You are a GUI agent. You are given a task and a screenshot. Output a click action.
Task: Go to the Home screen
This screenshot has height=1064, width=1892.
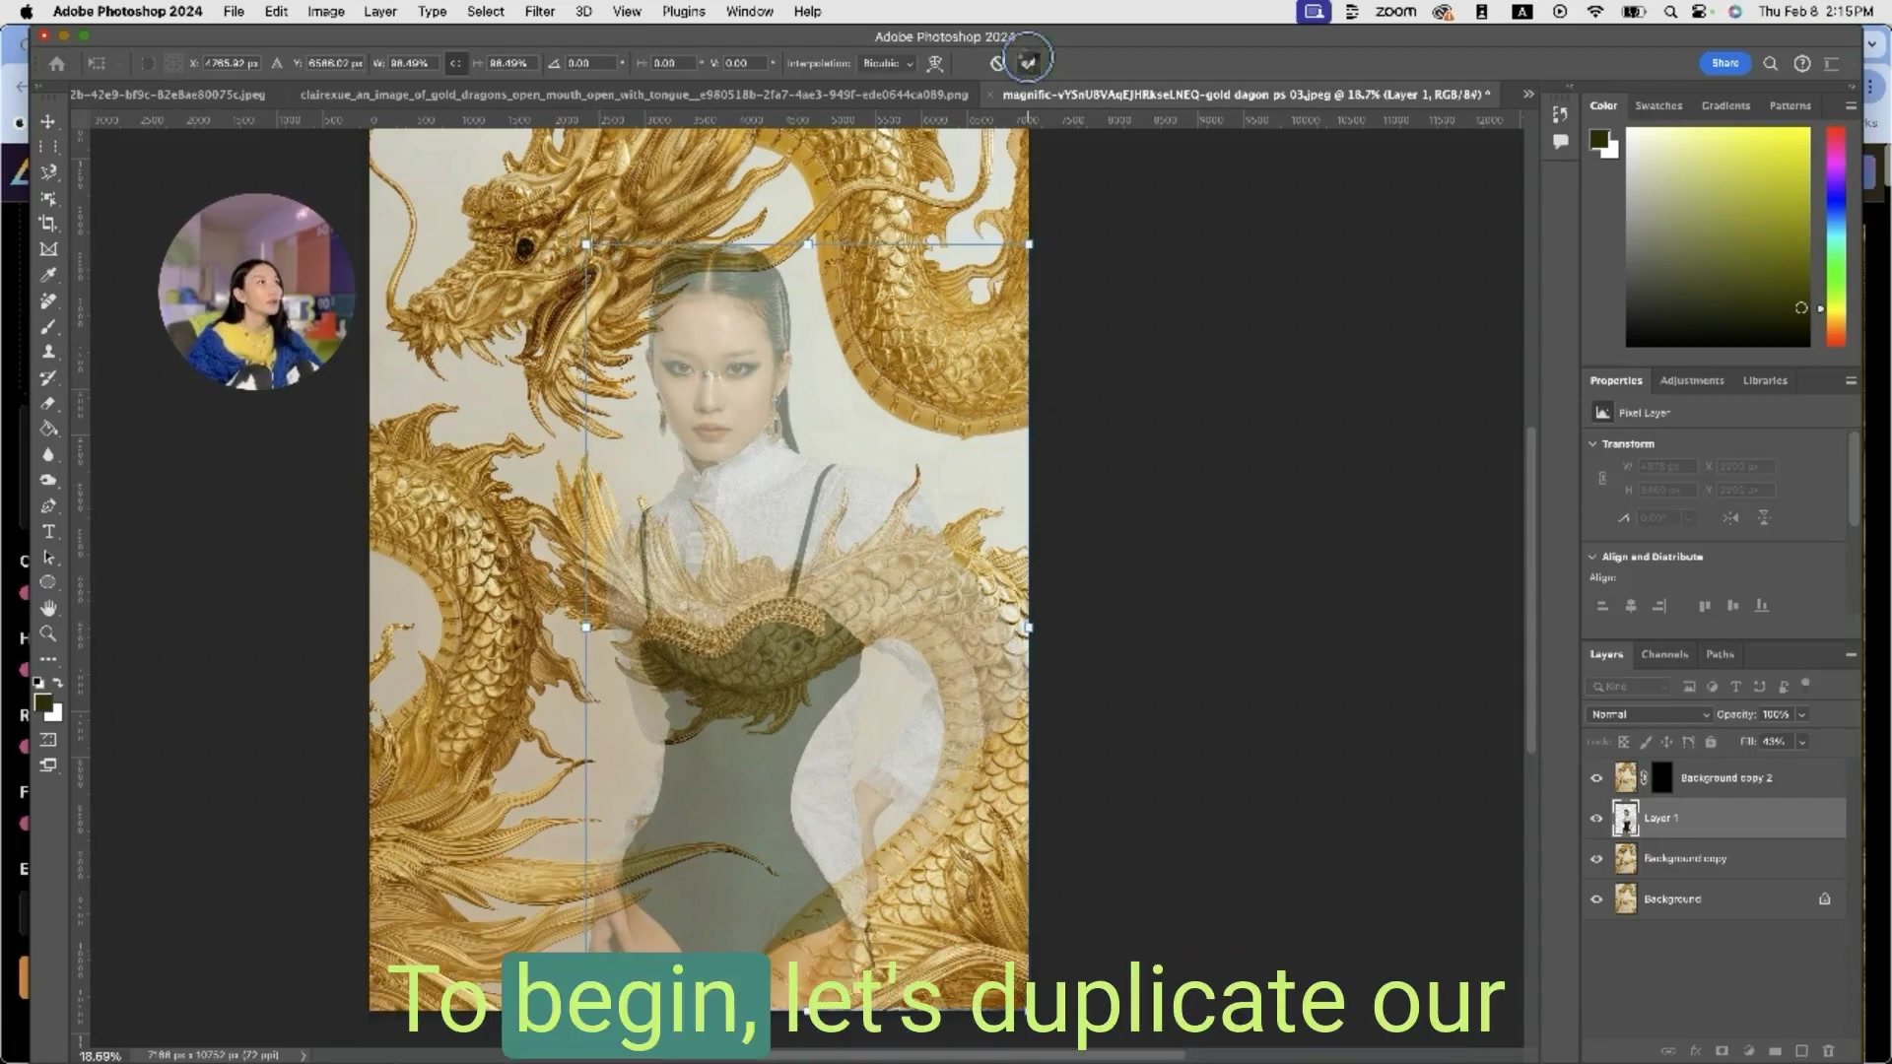tap(57, 63)
